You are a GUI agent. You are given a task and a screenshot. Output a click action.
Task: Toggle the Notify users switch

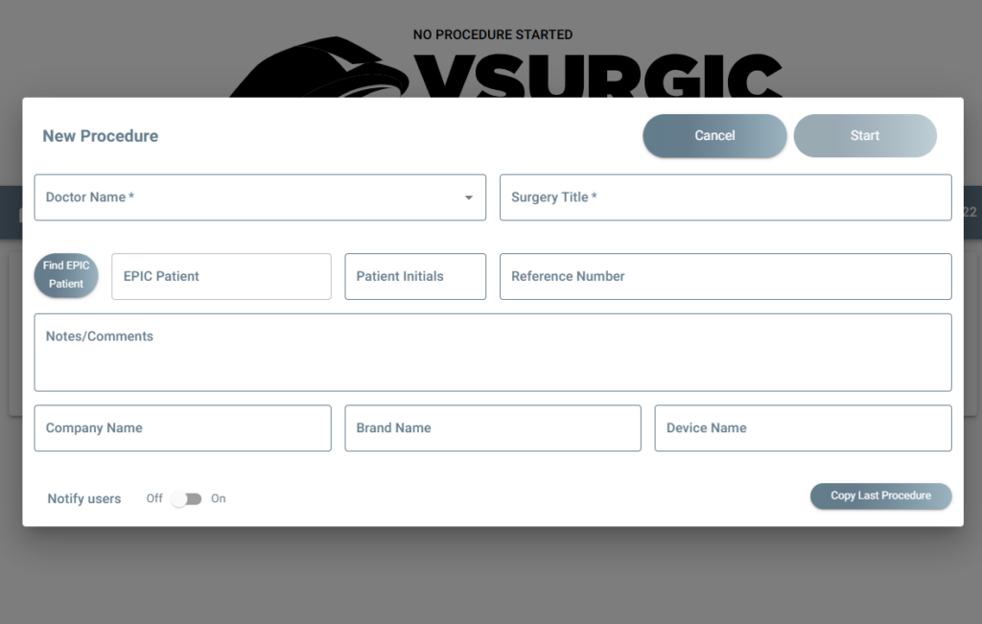(x=187, y=498)
